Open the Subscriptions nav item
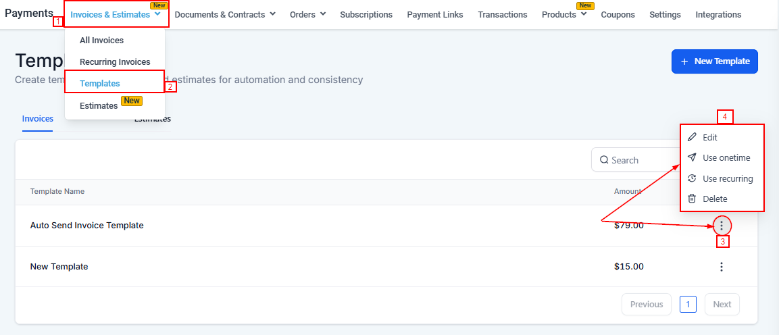The image size is (779, 335). (366, 14)
